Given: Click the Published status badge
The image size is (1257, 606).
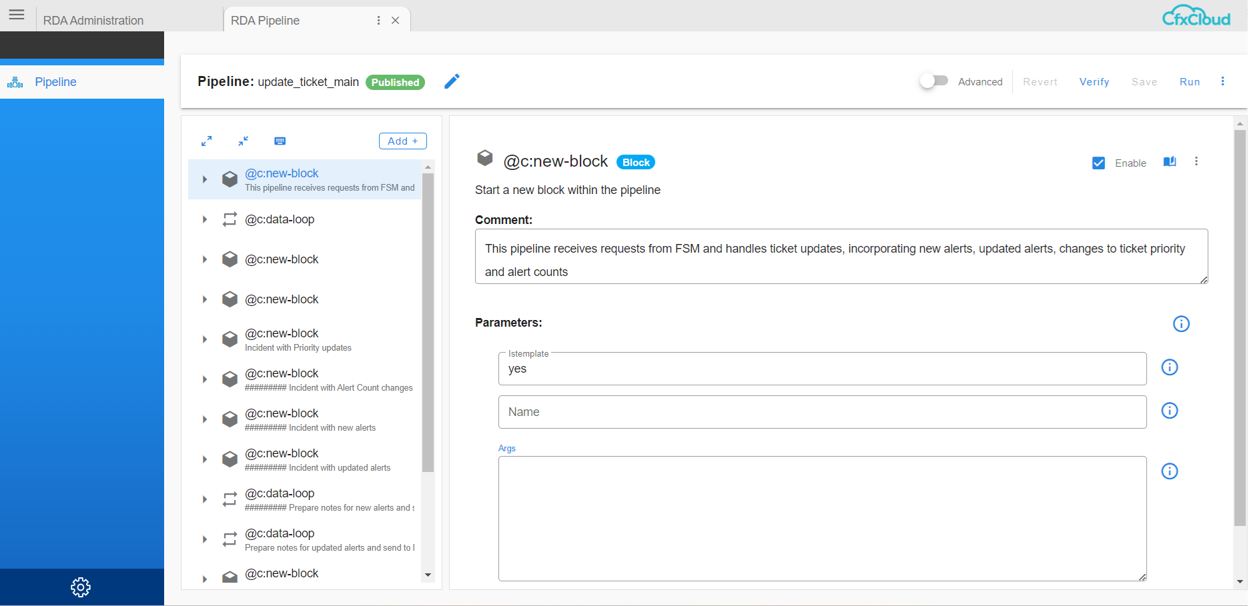Looking at the screenshot, I should 395,82.
